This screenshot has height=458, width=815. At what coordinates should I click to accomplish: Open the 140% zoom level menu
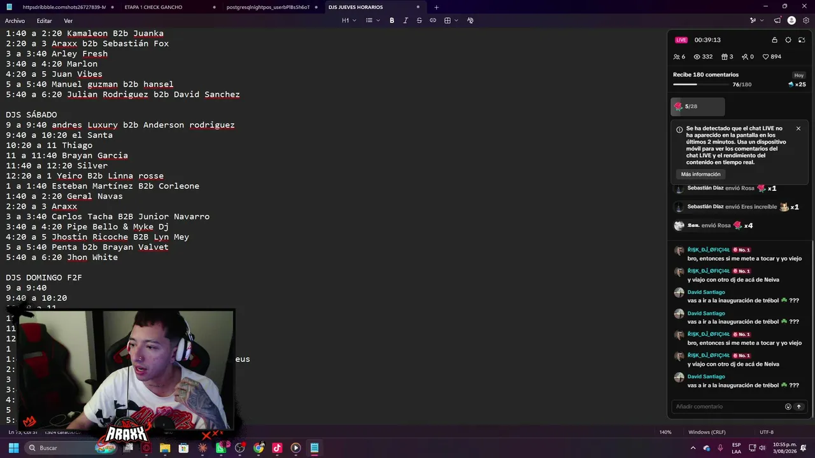tap(665, 433)
